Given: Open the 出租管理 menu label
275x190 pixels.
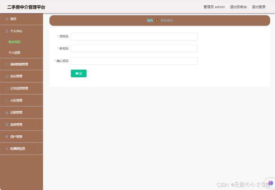Looking at the screenshot, I should (16, 112).
